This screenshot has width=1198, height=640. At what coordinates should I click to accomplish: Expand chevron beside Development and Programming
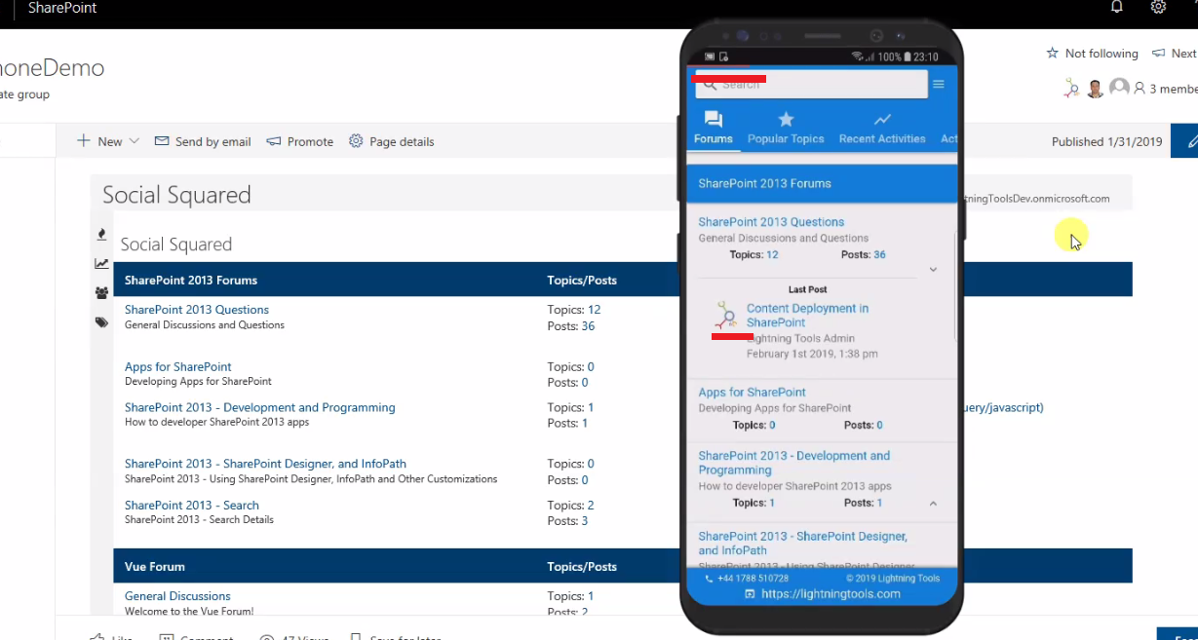coord(933,504)
